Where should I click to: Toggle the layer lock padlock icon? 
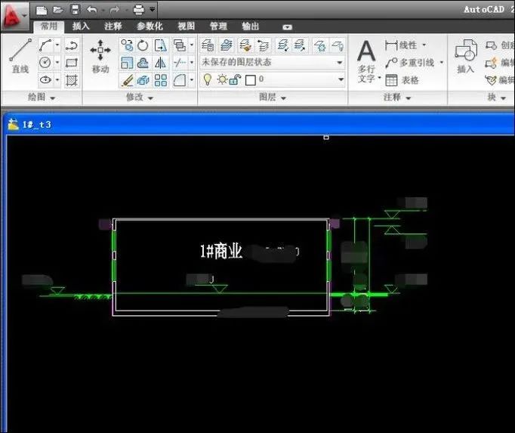235,79
